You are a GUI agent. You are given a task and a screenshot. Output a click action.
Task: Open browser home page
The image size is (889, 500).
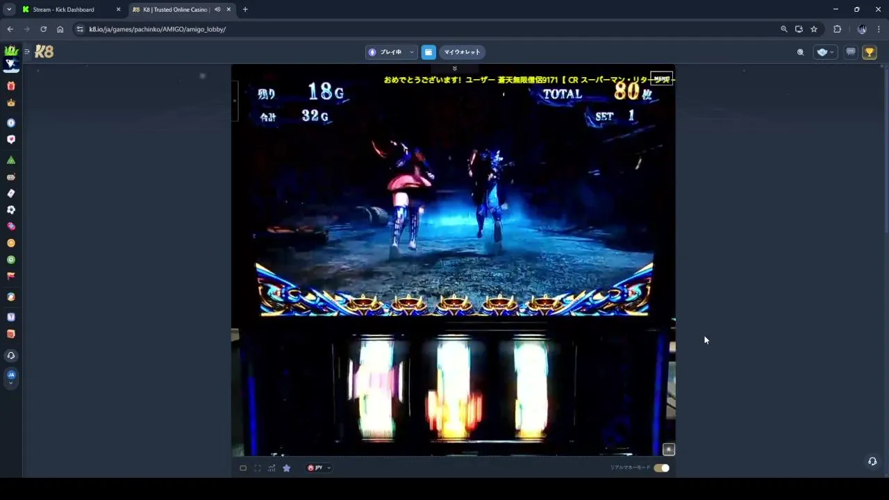pyautogui.click(x=60, y=29)
